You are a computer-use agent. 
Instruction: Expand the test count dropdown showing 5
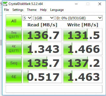[27, 18]
